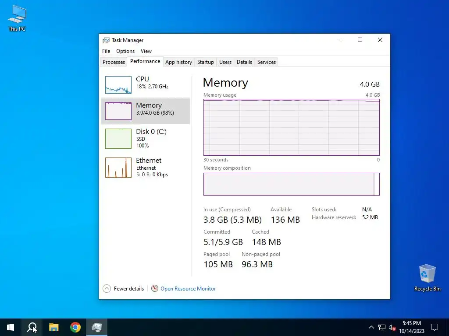Click the Task Manager title bar icon

106,40
